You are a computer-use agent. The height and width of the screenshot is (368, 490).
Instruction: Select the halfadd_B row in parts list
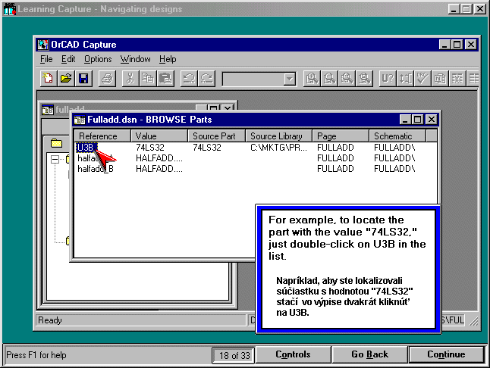[96, 169]
